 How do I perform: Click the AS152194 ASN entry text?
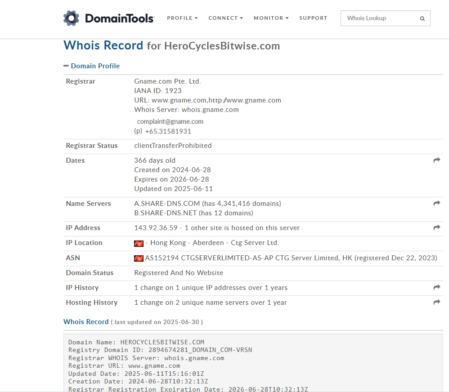(x=291, y=258)
